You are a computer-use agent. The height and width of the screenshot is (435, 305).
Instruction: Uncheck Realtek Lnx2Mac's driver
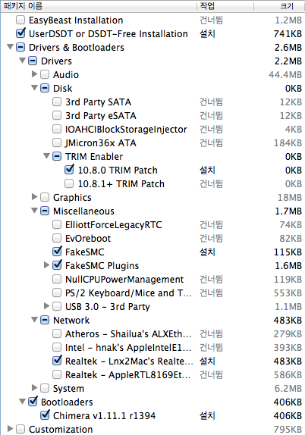[x=57, y=361]
